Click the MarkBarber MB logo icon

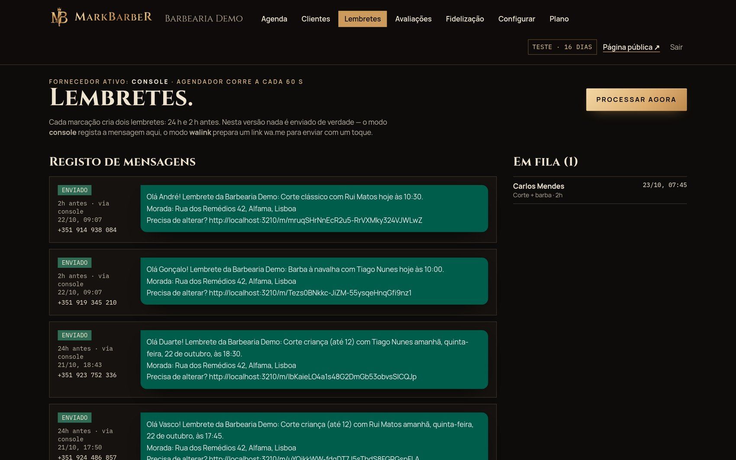tap(59, 17)
